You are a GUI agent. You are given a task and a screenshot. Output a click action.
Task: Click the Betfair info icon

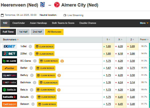[x=31, y=68]
